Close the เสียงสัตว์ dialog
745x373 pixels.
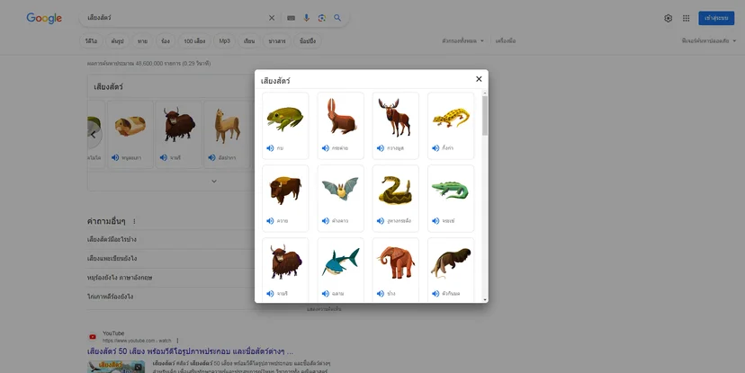pyautogui.click(x=479, y=79)
